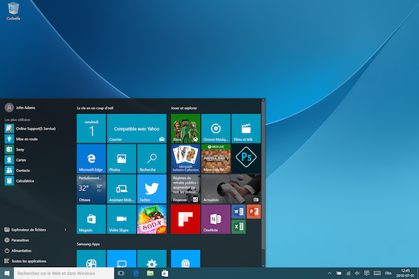The image size is (419, 279).
Task: Click the taskbar clock and date
Action: point(405,273)
